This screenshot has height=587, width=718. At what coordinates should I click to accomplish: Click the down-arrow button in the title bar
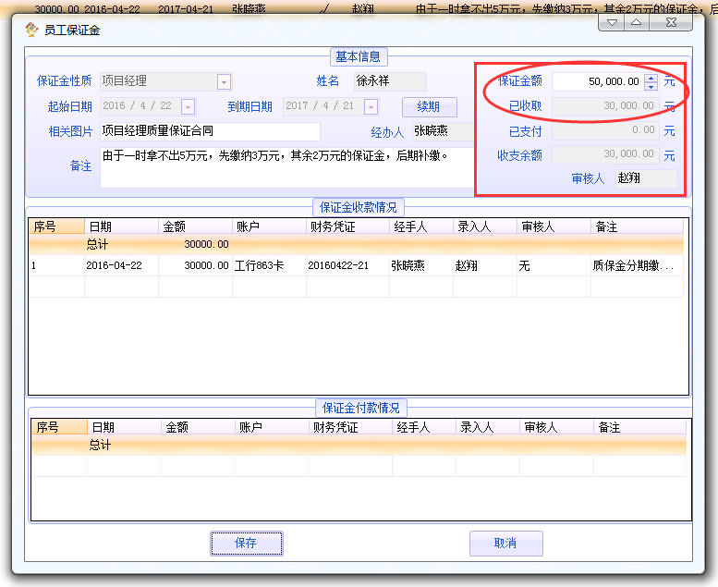611,23
